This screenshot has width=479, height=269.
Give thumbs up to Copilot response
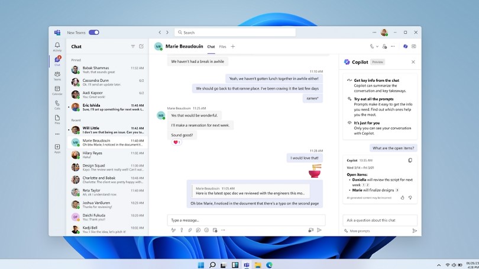[403, 197]
